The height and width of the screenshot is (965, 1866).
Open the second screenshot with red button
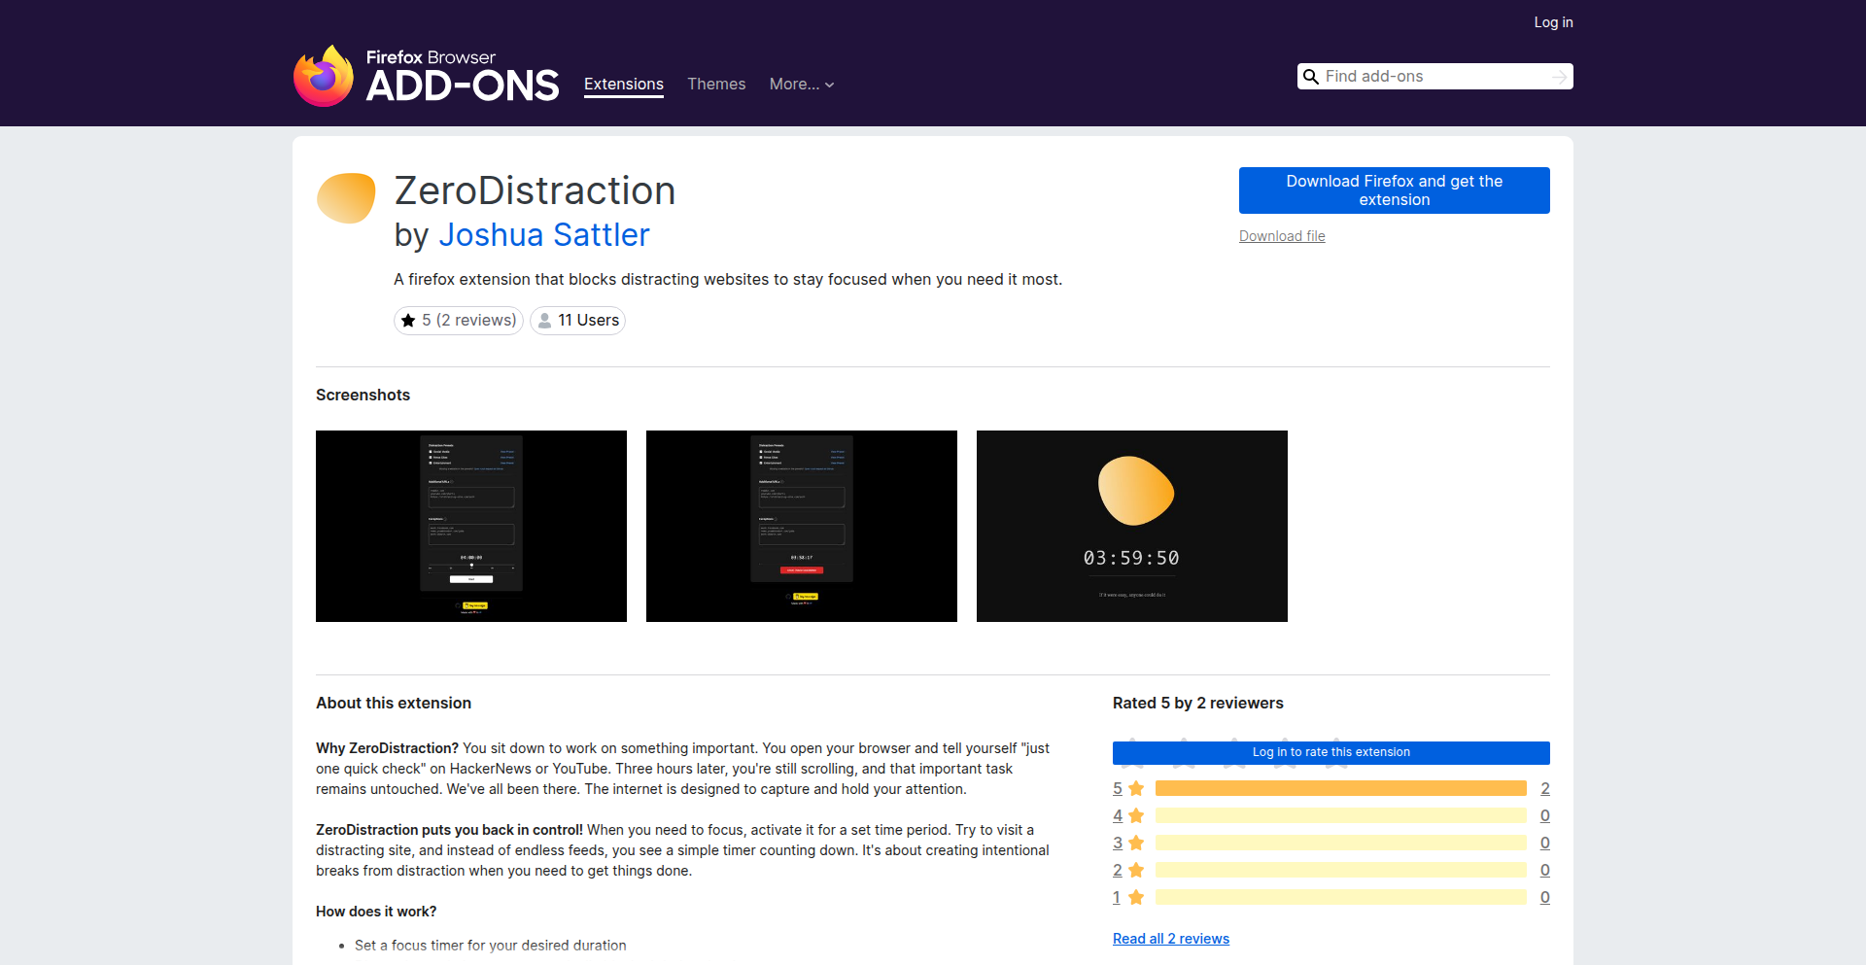(x=802, y=526)
